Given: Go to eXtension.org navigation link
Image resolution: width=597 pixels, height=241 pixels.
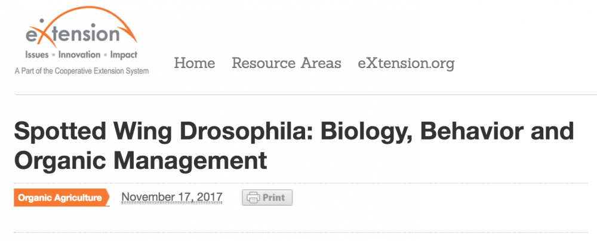Looking at the screenshot, I should coord(406,64).
